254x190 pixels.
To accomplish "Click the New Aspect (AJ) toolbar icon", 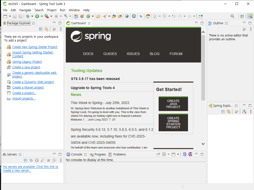I will pos(76,16).
